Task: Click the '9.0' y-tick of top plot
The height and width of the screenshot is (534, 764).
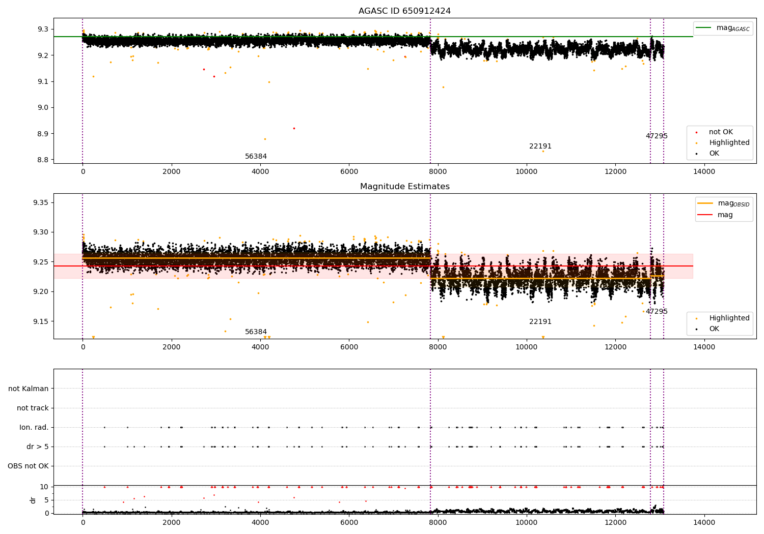Action: pos(43,108)
